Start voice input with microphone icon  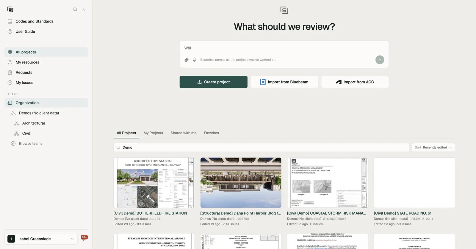pos(195,60)
